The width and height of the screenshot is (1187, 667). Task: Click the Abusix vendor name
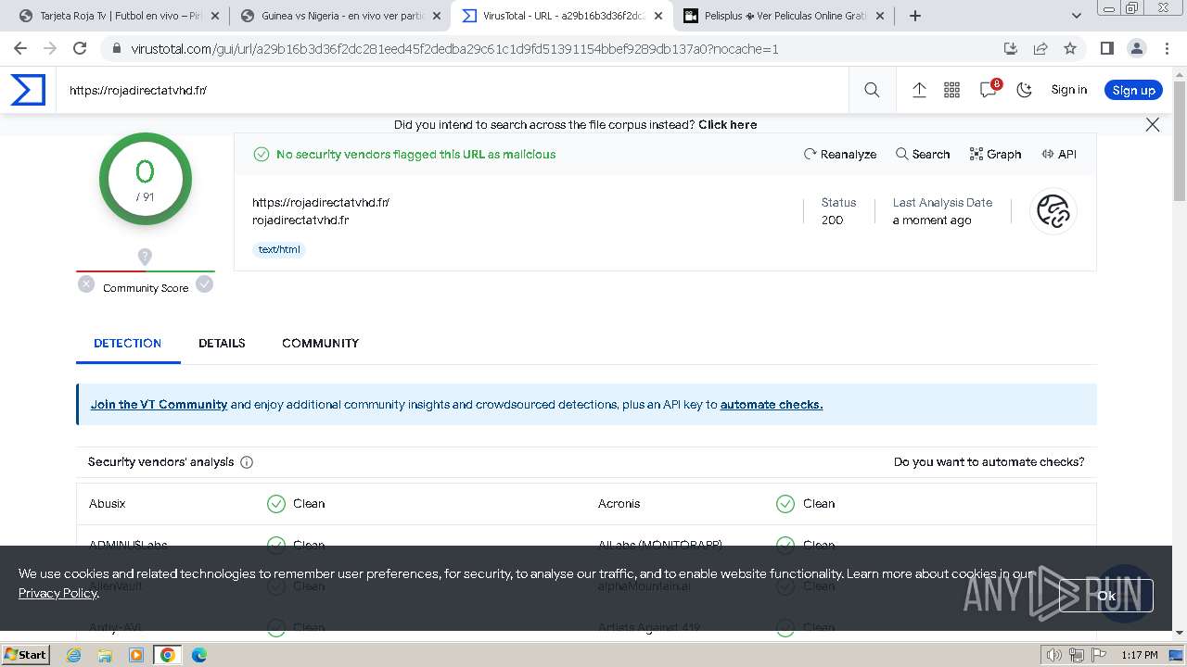[107, 503]
